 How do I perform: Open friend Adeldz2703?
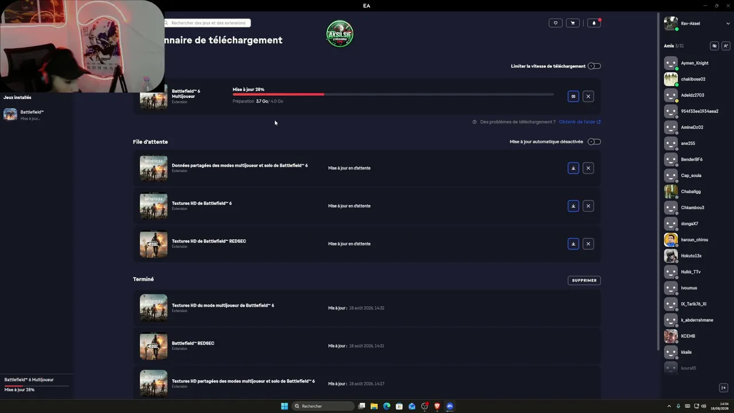[x=693, y=95]
